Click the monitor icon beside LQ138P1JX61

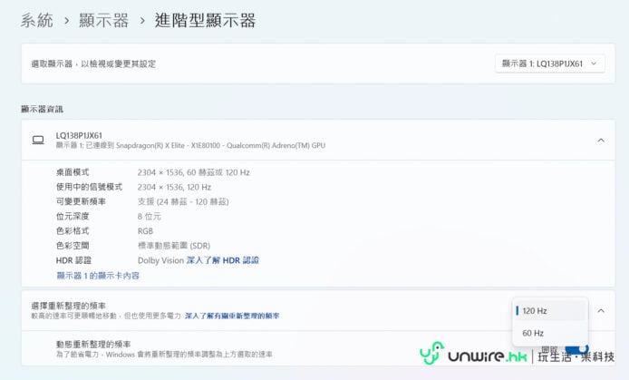click(38, 140)
